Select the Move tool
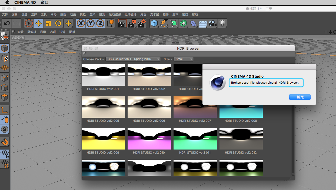This screenshot has width=336, height=190. click(x=38, y=23)
